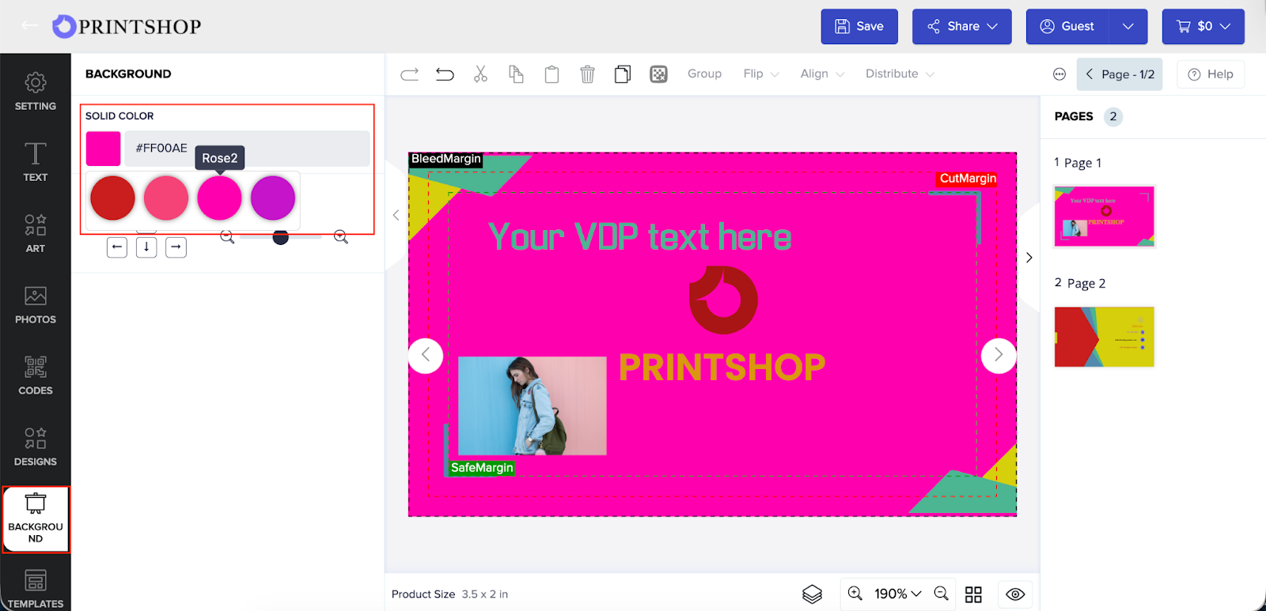Click the grid view icon in bottom bar
Screen dimensions: 1266x611
click(x=973, y=594)
